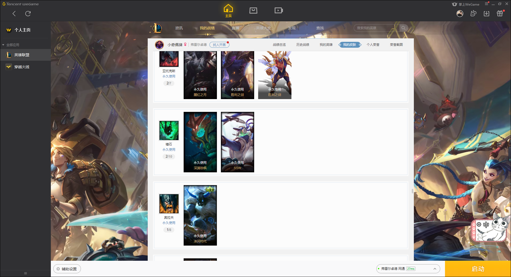Go back with the back arrow
Screen dimensions: 511x277
[x=14, y=14]
